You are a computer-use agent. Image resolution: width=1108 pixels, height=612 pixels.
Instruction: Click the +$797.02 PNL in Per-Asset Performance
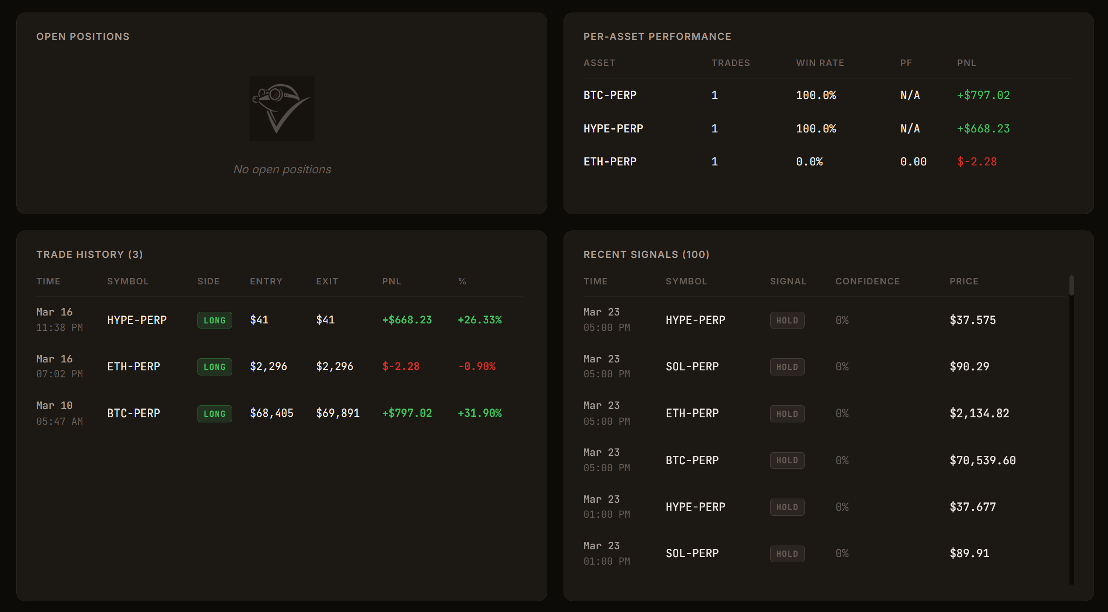[983, 95]
